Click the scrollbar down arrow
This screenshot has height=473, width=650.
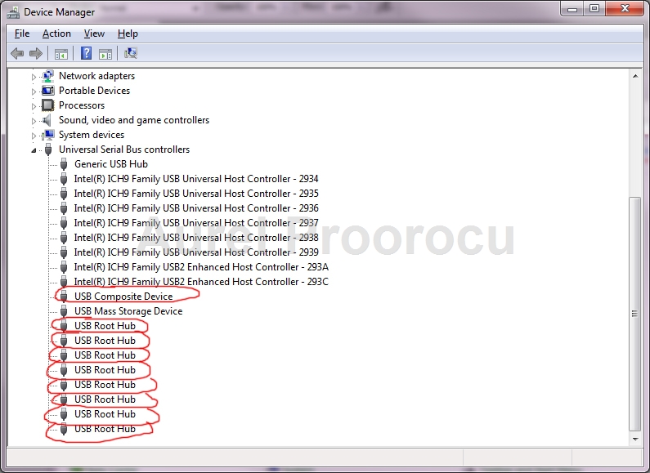pyautogui.click(x=634, y=439)
